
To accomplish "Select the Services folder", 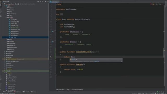I will tap(10, 49).
